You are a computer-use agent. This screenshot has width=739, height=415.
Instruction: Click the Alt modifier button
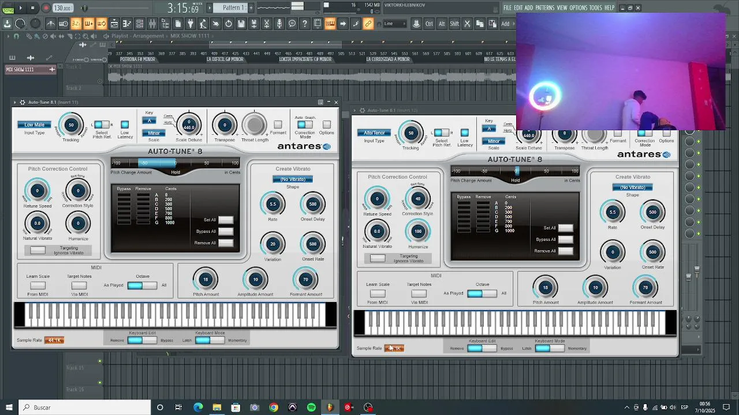(x=442, y=24)
